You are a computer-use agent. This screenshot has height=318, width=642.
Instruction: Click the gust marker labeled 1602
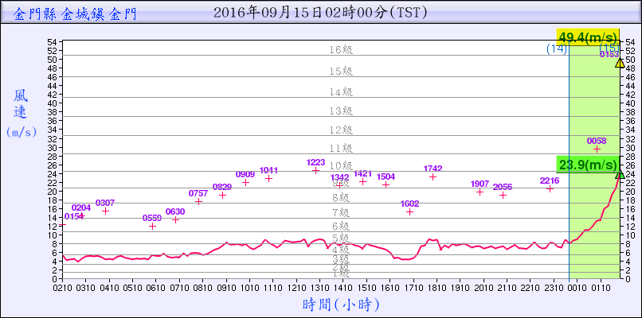409,211
